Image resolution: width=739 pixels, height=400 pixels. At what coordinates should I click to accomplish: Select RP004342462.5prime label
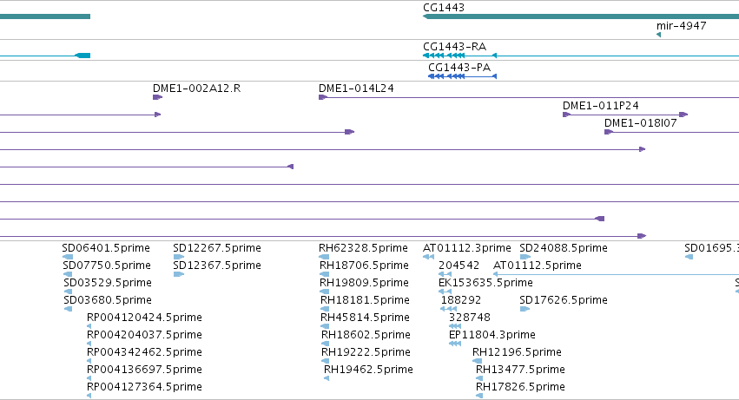(x=144, y=352)
